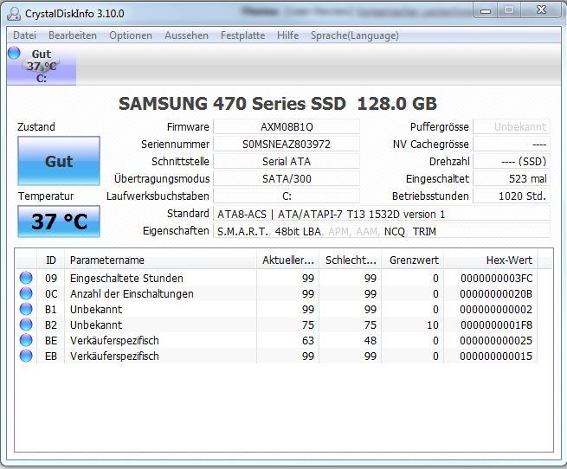The image size is (567, 469).
Task: Select the Verkäuferspezifisch label in row EB
Action: [x=114, y=356]
